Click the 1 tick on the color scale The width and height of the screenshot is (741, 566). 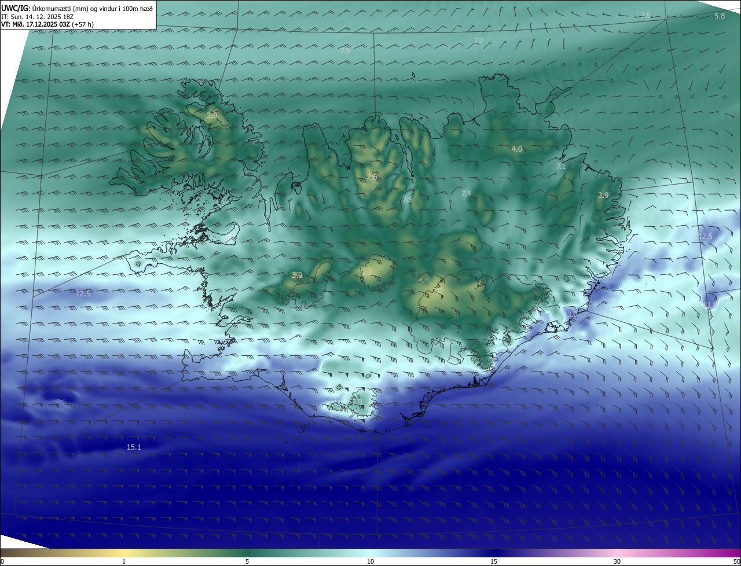click(x=124, y=561)
